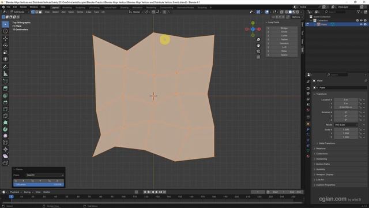
Task: Click the viewport zoom magnifier icon
Action: pos(258,40)
